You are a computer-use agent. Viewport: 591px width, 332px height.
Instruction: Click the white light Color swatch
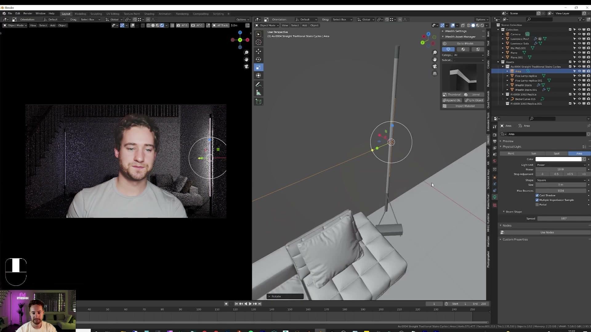(558, 159)
